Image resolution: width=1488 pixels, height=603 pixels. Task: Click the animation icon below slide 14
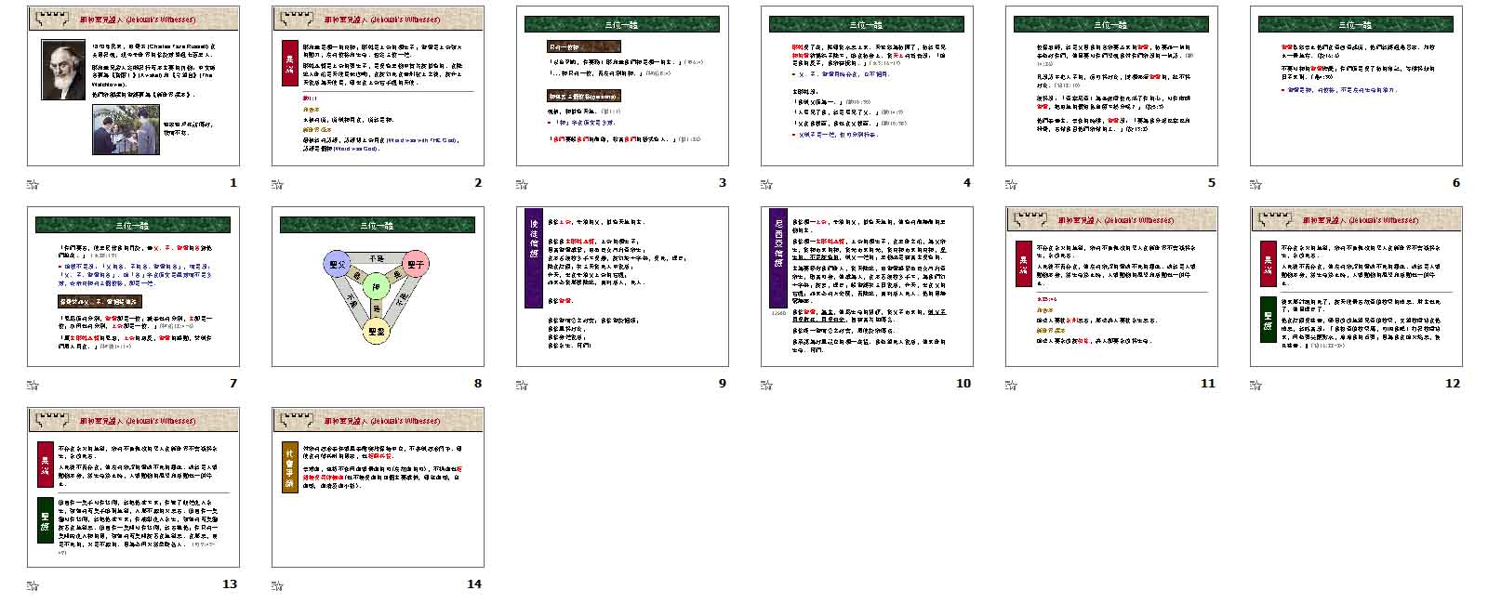[x=277, y=585]
